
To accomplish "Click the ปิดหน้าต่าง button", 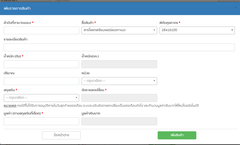I will click(x=61, y=135).
